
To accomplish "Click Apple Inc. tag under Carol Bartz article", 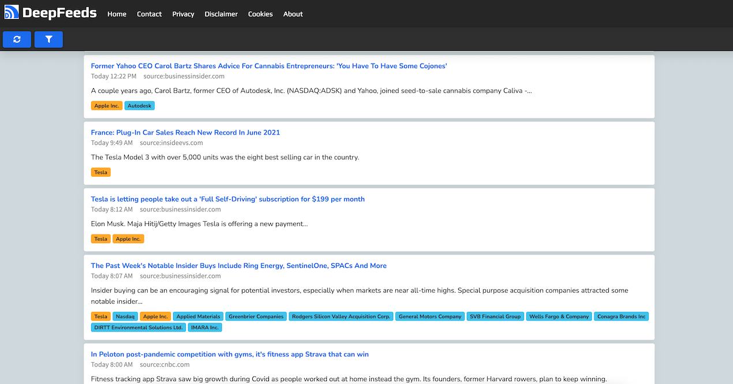I will point(107,106).
